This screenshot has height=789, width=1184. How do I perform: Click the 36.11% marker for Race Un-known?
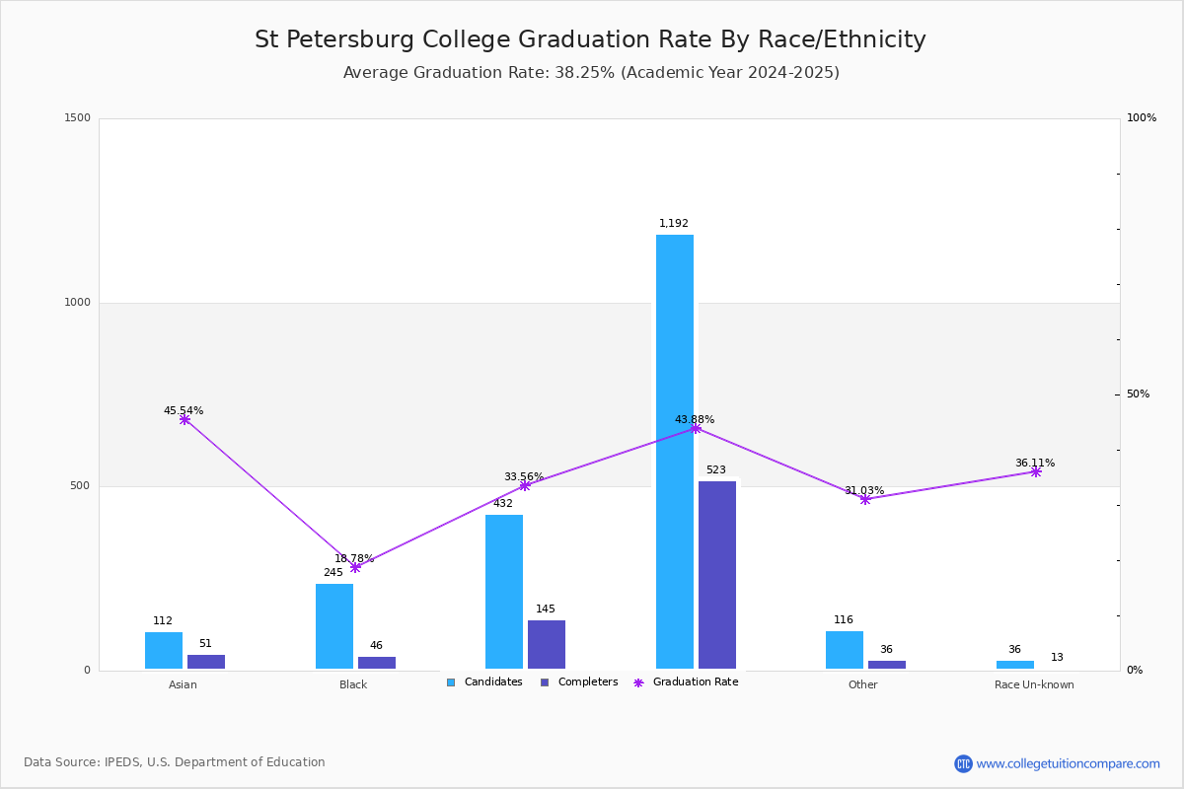coord(1036,471)
